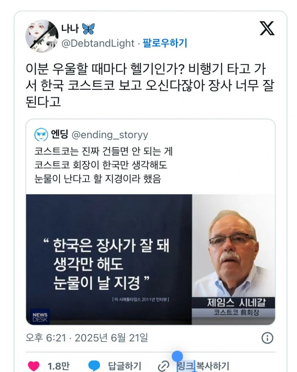Click the info circle icon beside the date
This screenshot has height=372, width=297.
(267, 338)
